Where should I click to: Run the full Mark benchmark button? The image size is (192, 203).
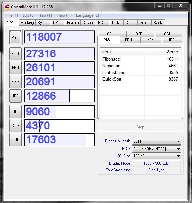pos(15,37)
